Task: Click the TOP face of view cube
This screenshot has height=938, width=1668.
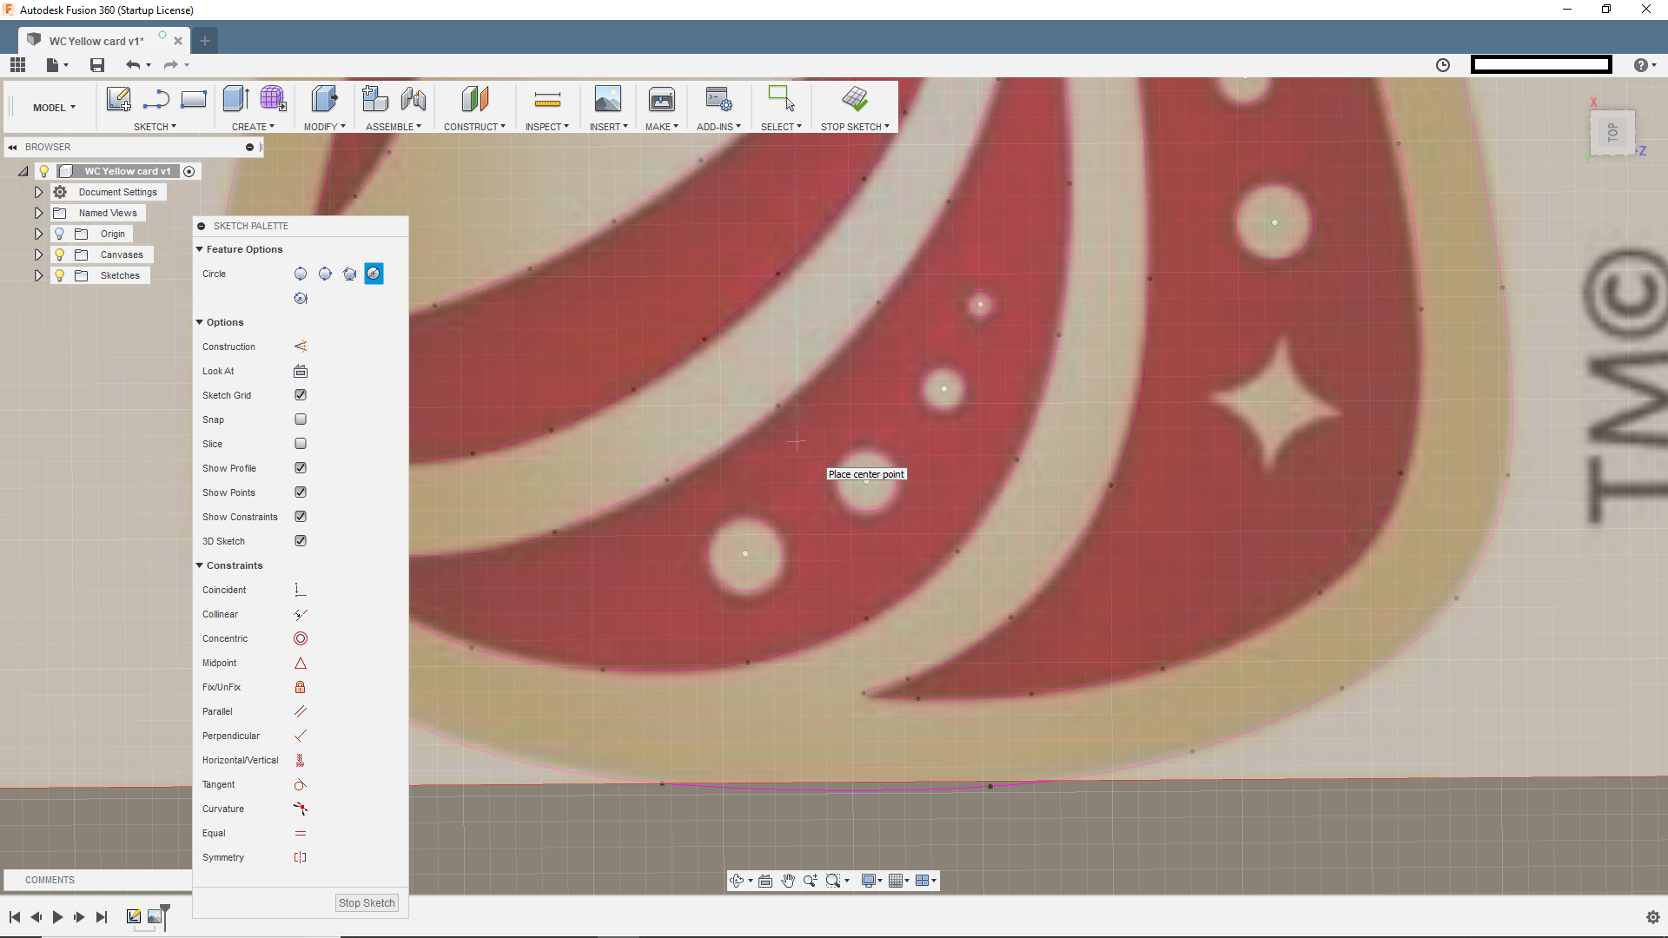Action: [x=1612, y=132]
